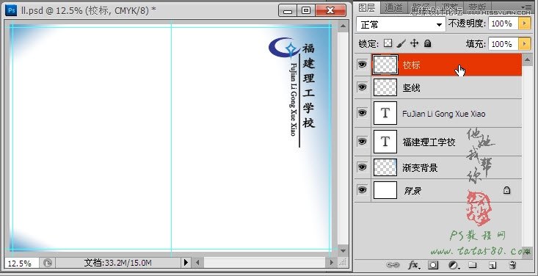Click the Photoshop Ps document icon
538x276 pixels.
(x=11, y=10)
